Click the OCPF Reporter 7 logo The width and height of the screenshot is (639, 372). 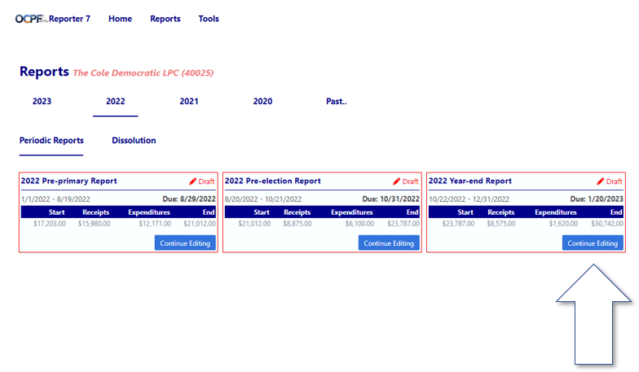pyautogui.click(x=52, y=19)
